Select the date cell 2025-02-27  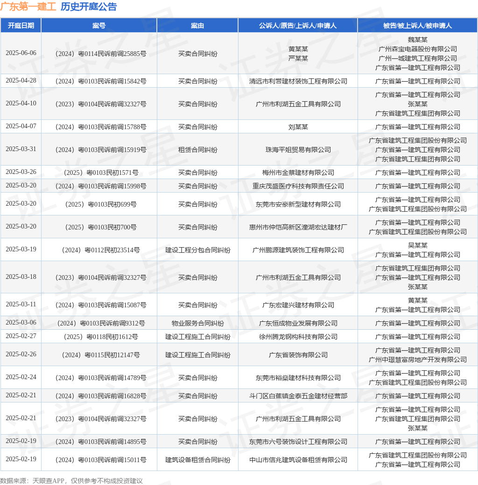point(21,336)
